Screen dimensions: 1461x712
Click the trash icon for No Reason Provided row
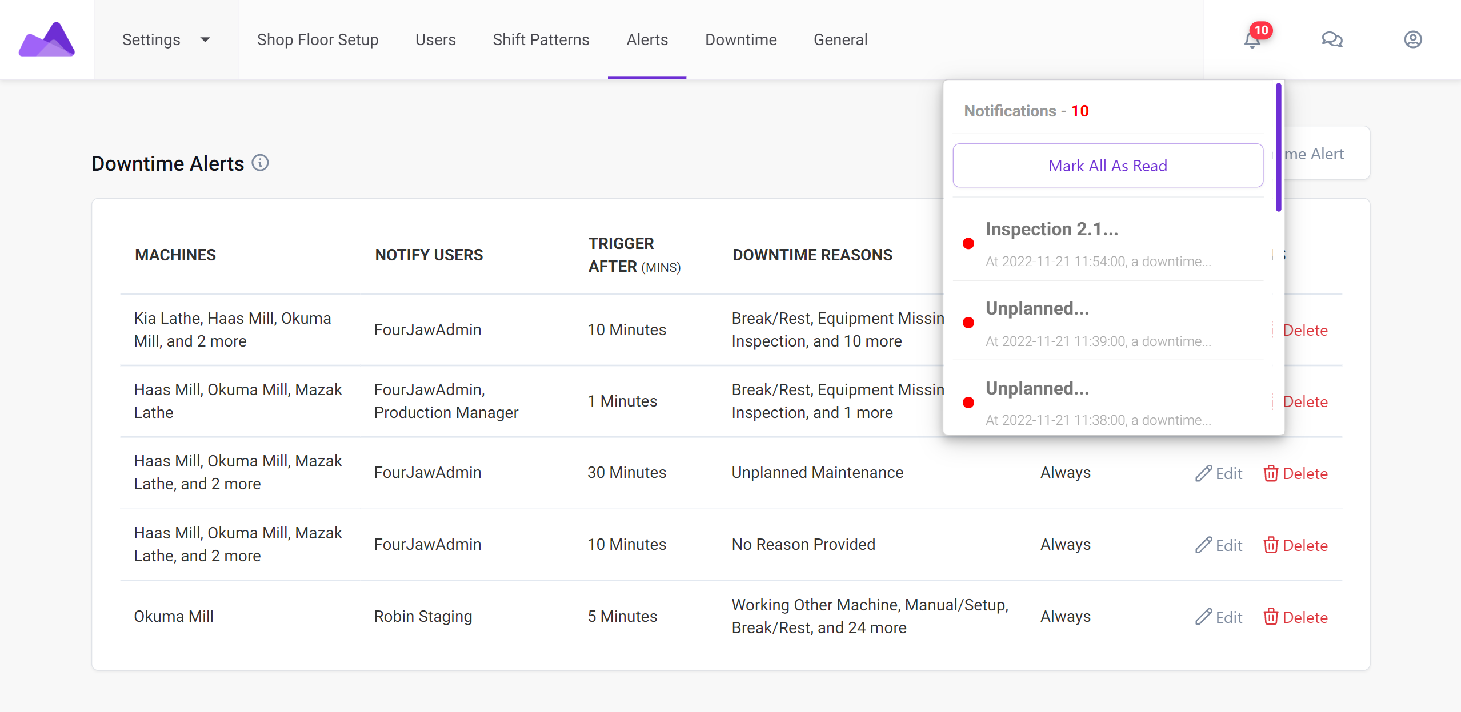click(x=1271, y=545)
